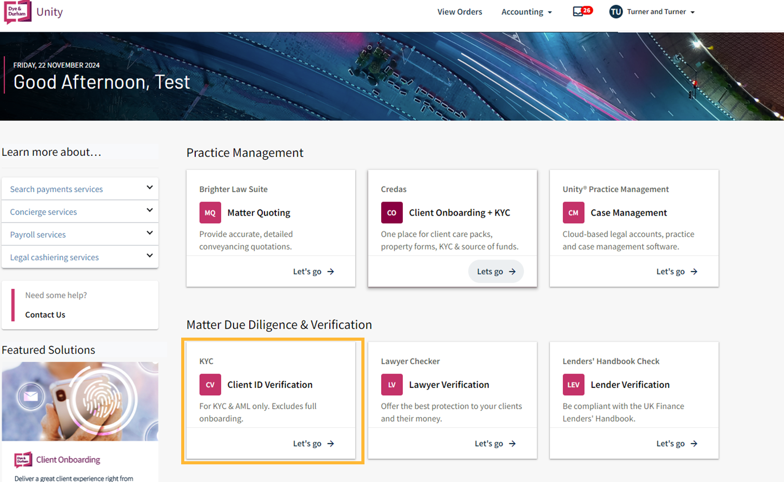Click Let's go on Client ID Verification card

pos(314,444)
